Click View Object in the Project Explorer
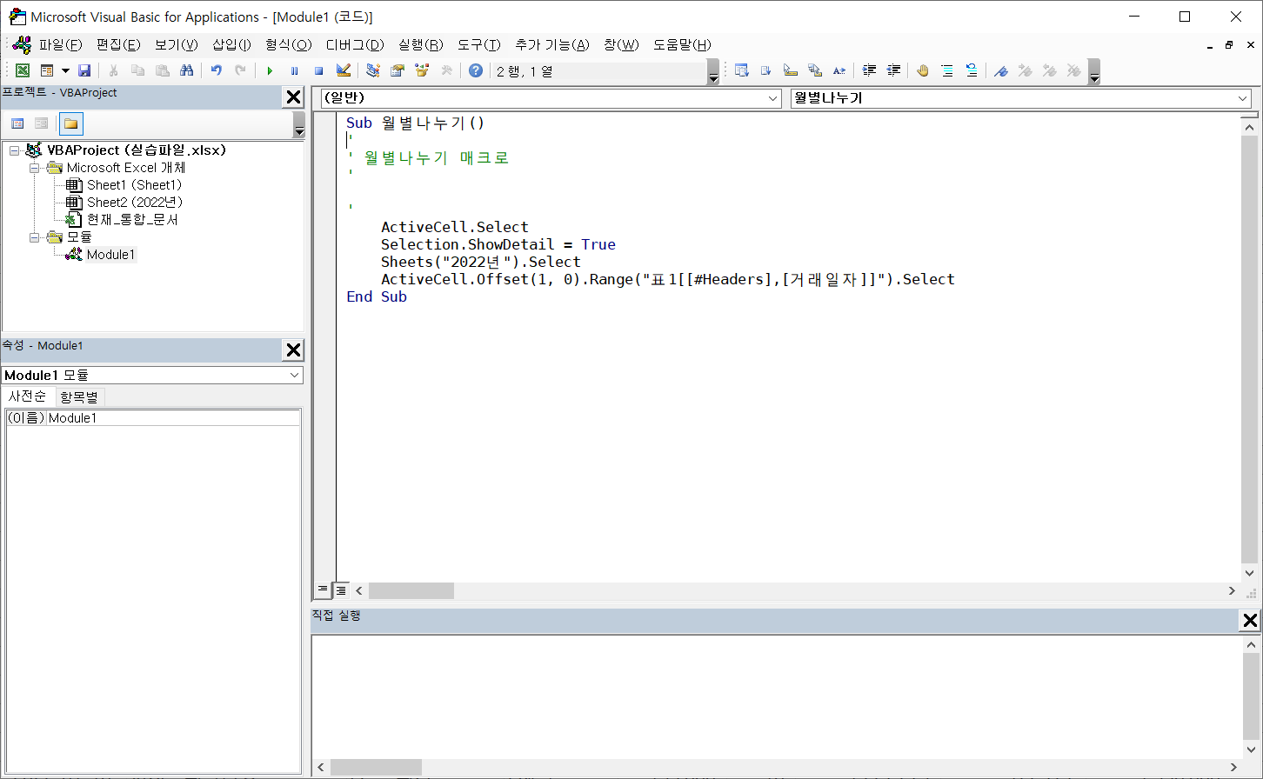The width and height of the screenshot is (1263, 779). click(41, 123)
